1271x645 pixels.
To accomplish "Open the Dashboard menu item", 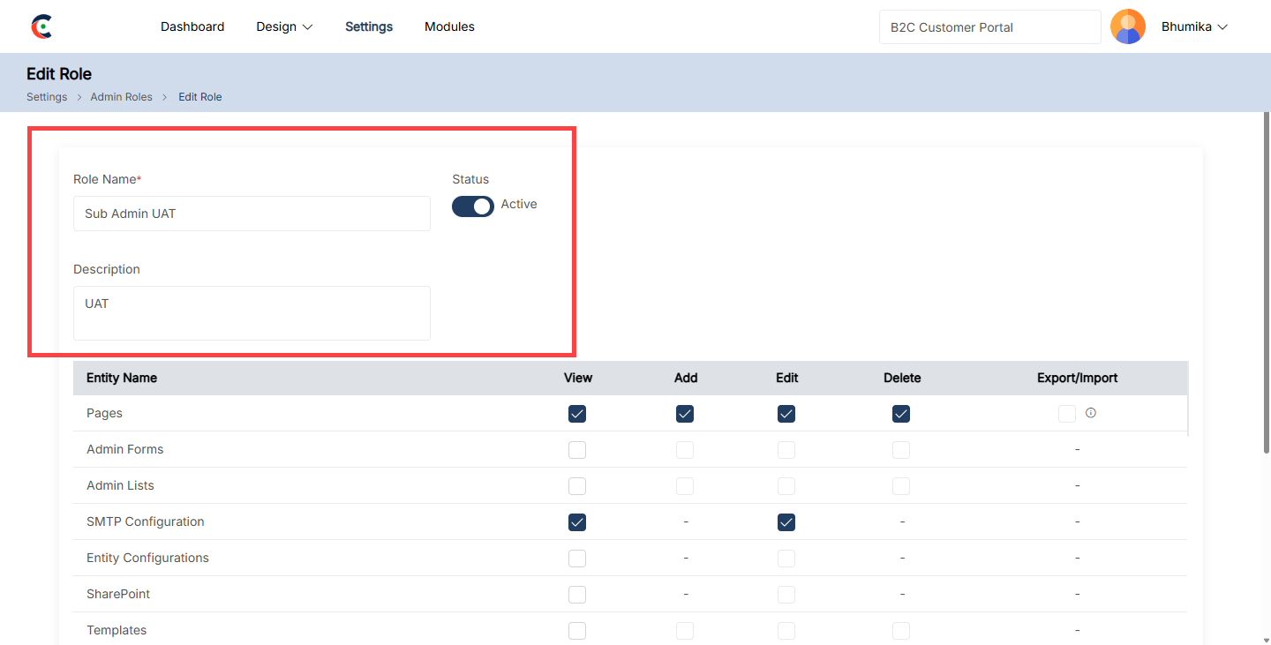I will [x=192, y=26].
